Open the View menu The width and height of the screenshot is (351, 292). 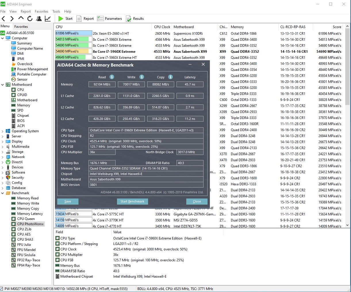coord(13,11)
